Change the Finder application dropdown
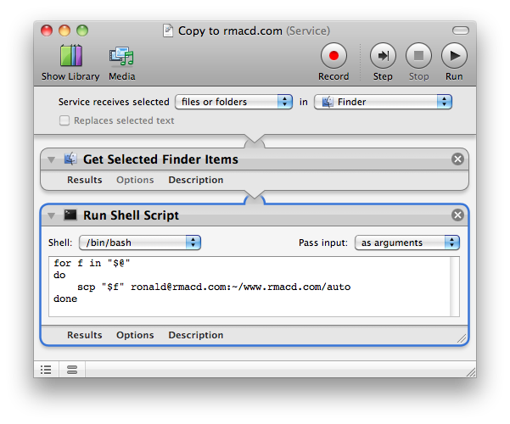510x424 pixels. [x=383, y=102]
